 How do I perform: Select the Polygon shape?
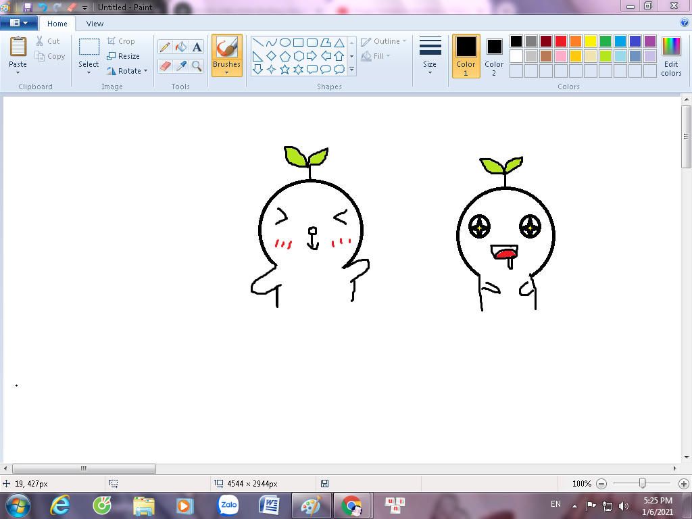tap(326, 43)
